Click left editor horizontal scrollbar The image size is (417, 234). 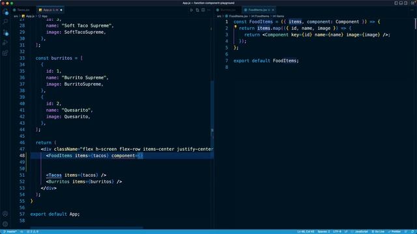(x=87, y=227)
